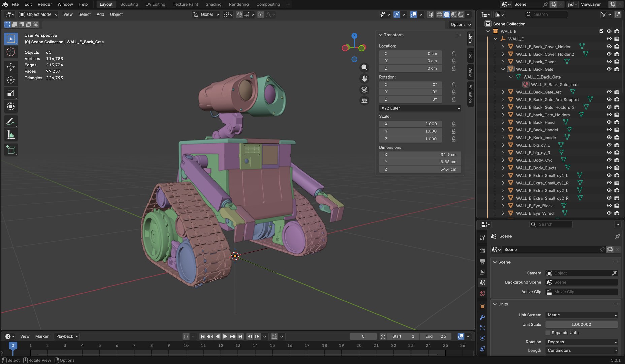Screen dimensions: 625x364
Task: Switch to the Shading workspace tab
Action: pyautogui.click(x=213, y=4)
